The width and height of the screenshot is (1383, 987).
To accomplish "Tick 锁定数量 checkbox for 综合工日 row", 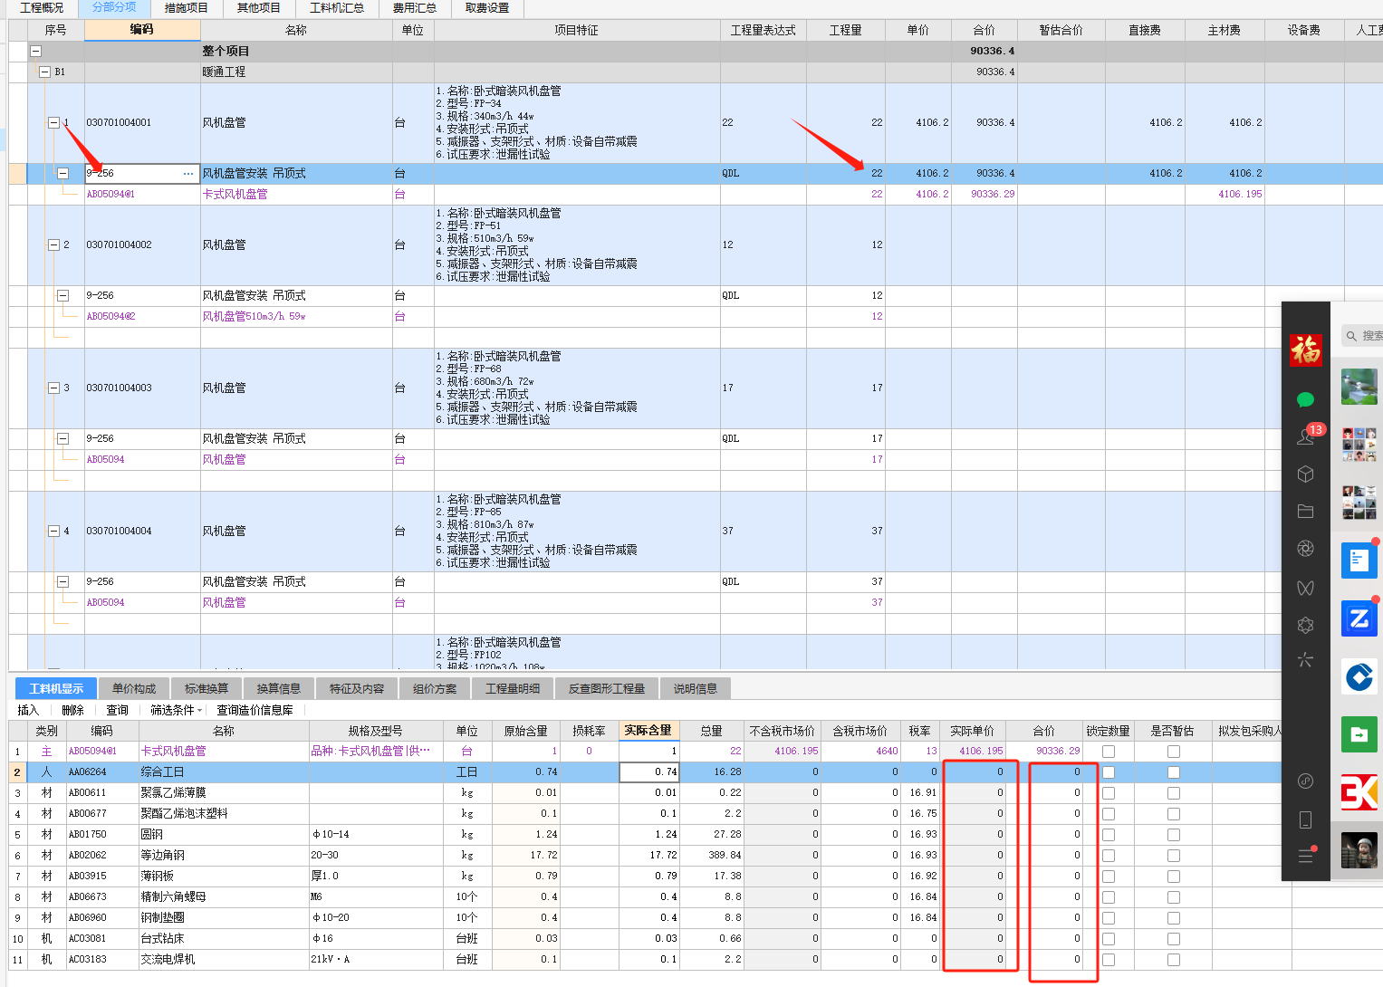I will pos(1108,772).
